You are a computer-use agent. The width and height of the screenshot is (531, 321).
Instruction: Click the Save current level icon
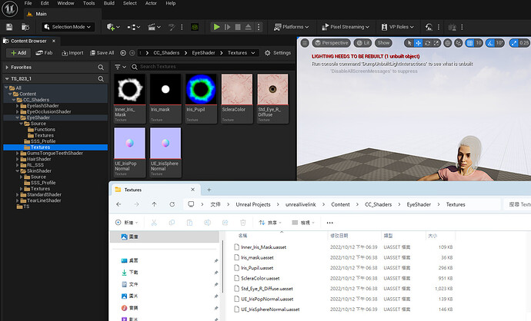click(9, 27)
